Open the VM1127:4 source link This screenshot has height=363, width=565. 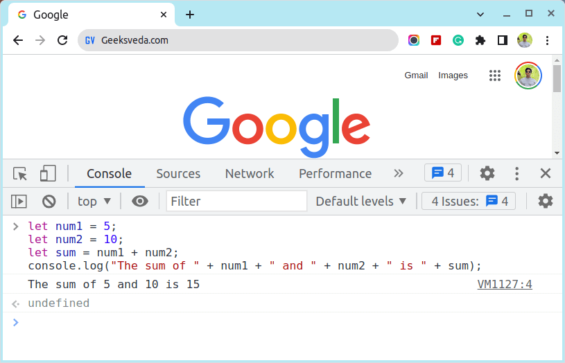click(505, 284)
